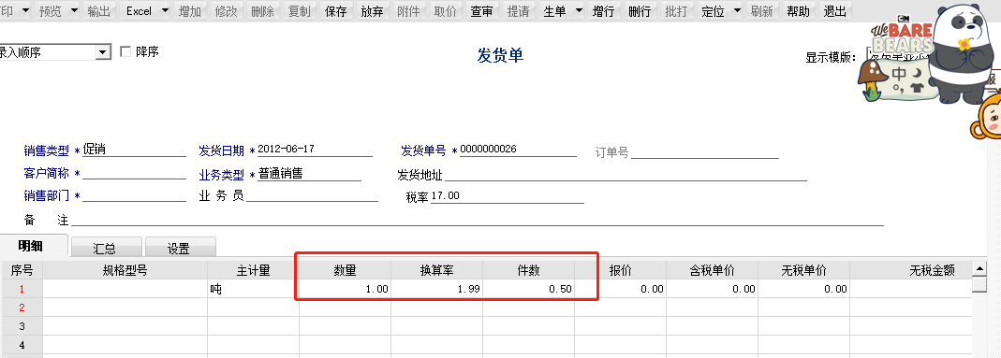This screenshot has width=1001, height=358.
Task: Click the 客户简称 input field
Action: coord(134,173)
